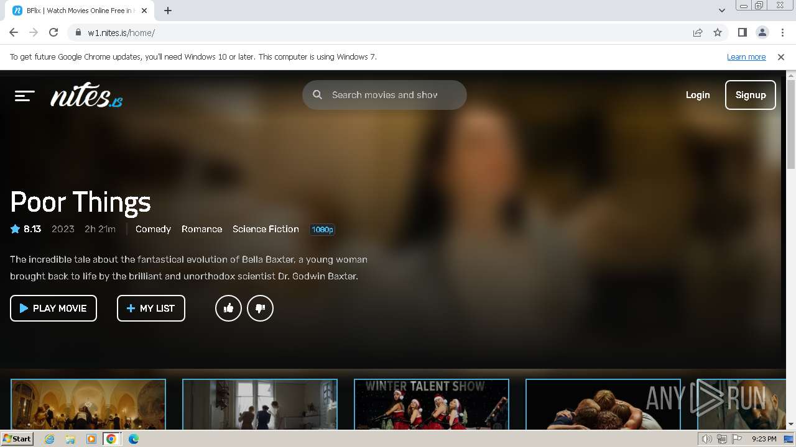Click the Signup button
Image resolution: width=796 pixels, height=447 pixels.
(751, 95)
